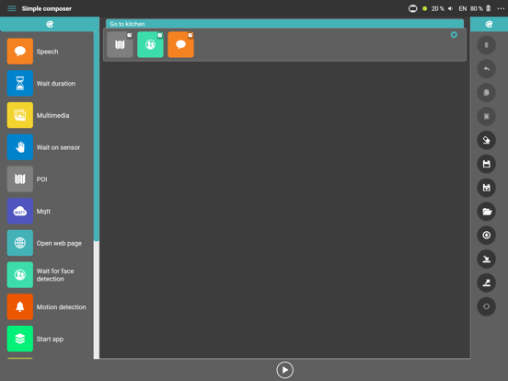The width and height of the screenshot is (508, 381).
Task: Click the 20 % volume value
Action: [x=438, y=9]
